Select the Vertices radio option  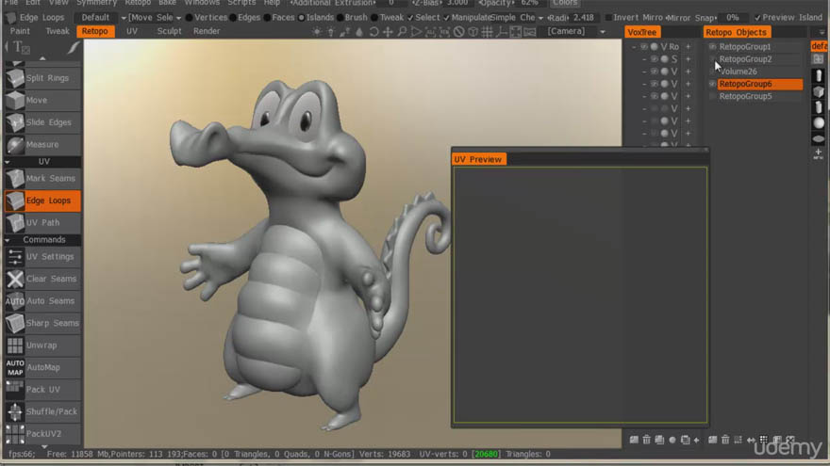[206, 18]
